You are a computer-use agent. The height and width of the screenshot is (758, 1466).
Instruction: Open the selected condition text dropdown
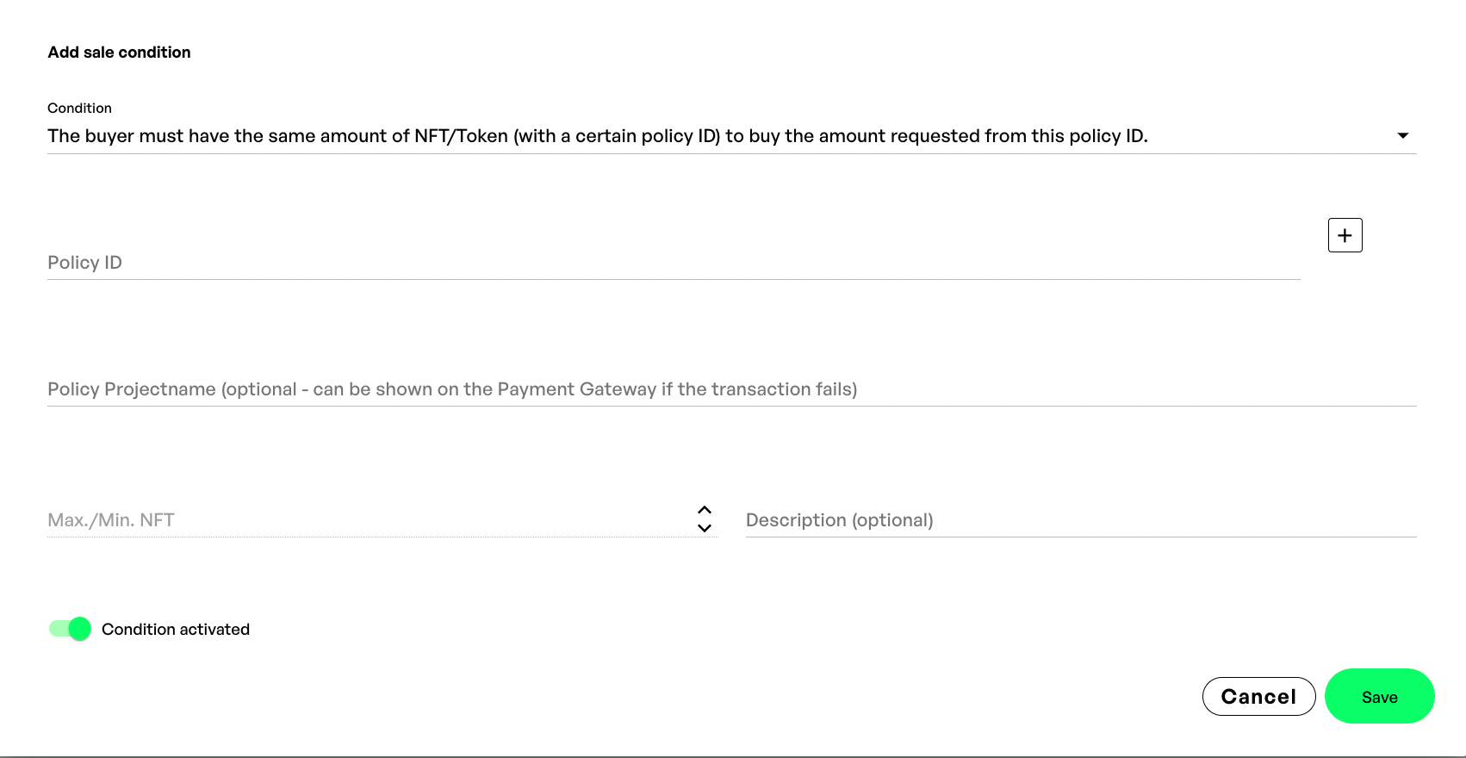[x=597, y=136]
